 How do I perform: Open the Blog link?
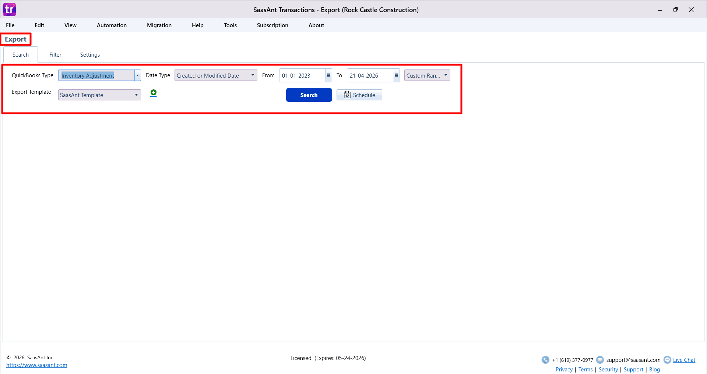point(654,369)
